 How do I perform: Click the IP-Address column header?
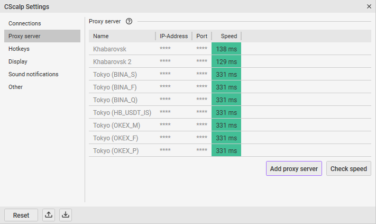[x=173, y=36]
